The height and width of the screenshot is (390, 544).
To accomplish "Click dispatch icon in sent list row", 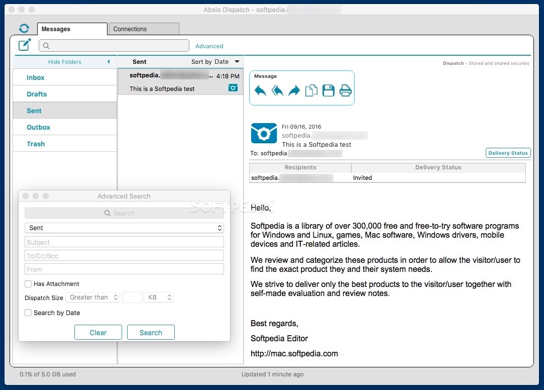I will point(233,88).
